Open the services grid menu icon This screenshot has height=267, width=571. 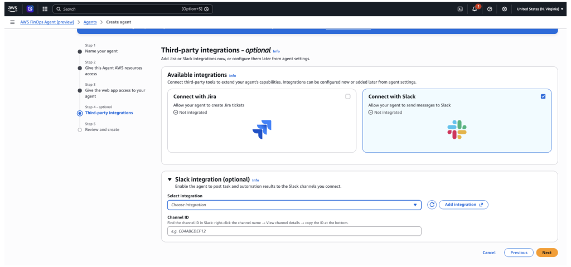pyautogui.click(x=45, y=9)
